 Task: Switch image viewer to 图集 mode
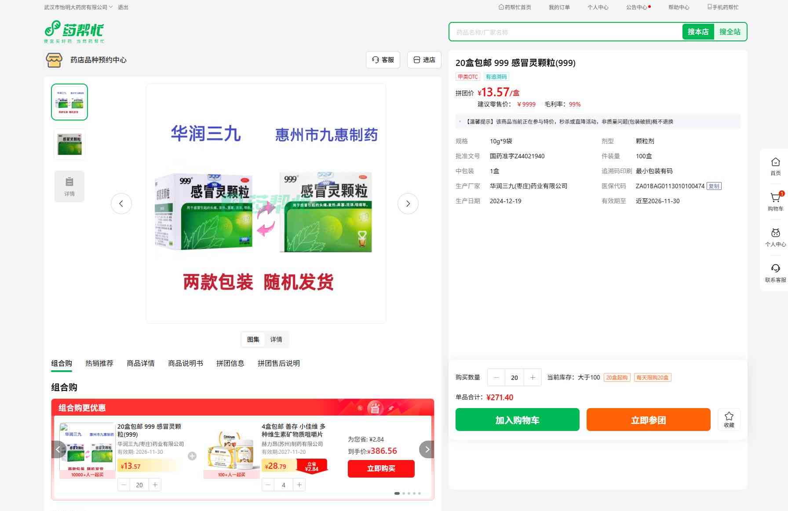pos(253,339)
